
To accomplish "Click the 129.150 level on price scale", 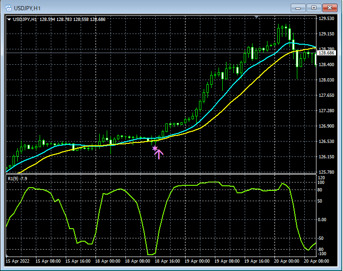I will (326, 34).
